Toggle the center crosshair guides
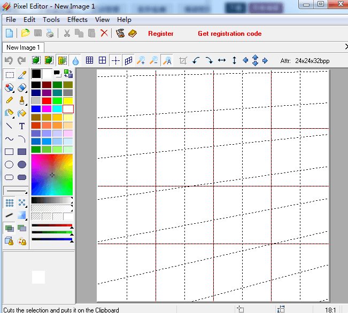The image size is (348, 313). coord(115,61)
